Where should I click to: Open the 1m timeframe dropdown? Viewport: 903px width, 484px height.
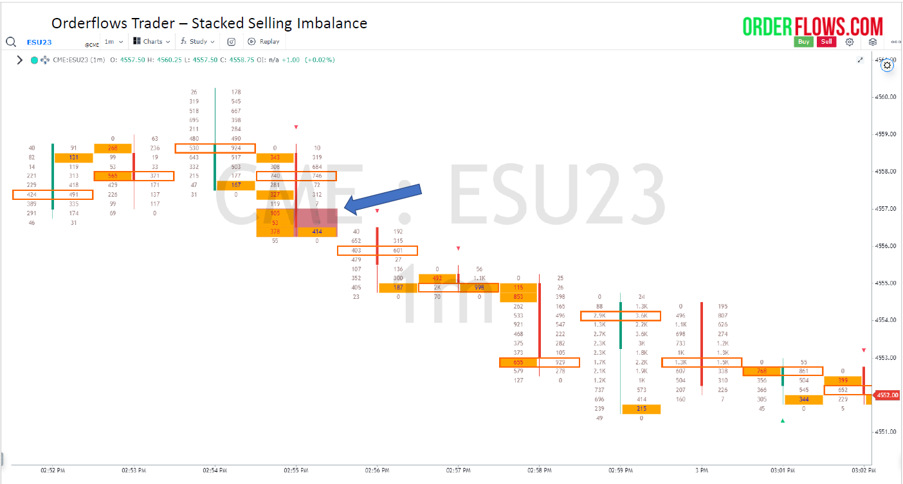[x=113, y=42]
